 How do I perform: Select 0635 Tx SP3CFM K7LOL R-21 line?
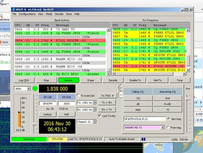tap(149, 70)
